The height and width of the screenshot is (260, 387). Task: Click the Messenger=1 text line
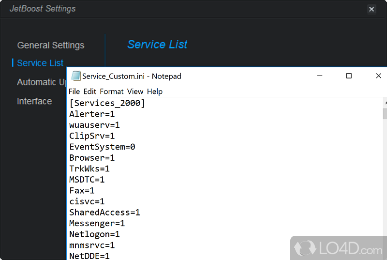tap(97, 223)
